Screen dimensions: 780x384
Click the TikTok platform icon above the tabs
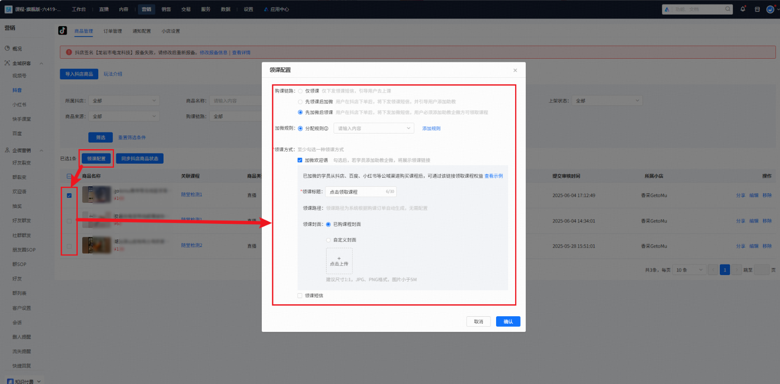pos(61,31)
